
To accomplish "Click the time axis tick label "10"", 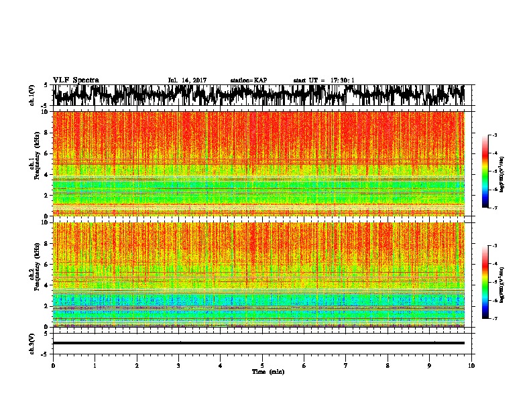I will coord(471,366).
